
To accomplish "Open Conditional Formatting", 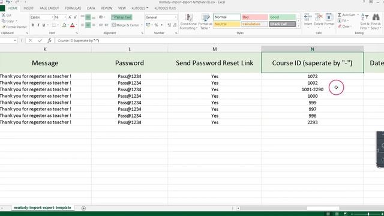I will 188,22.
